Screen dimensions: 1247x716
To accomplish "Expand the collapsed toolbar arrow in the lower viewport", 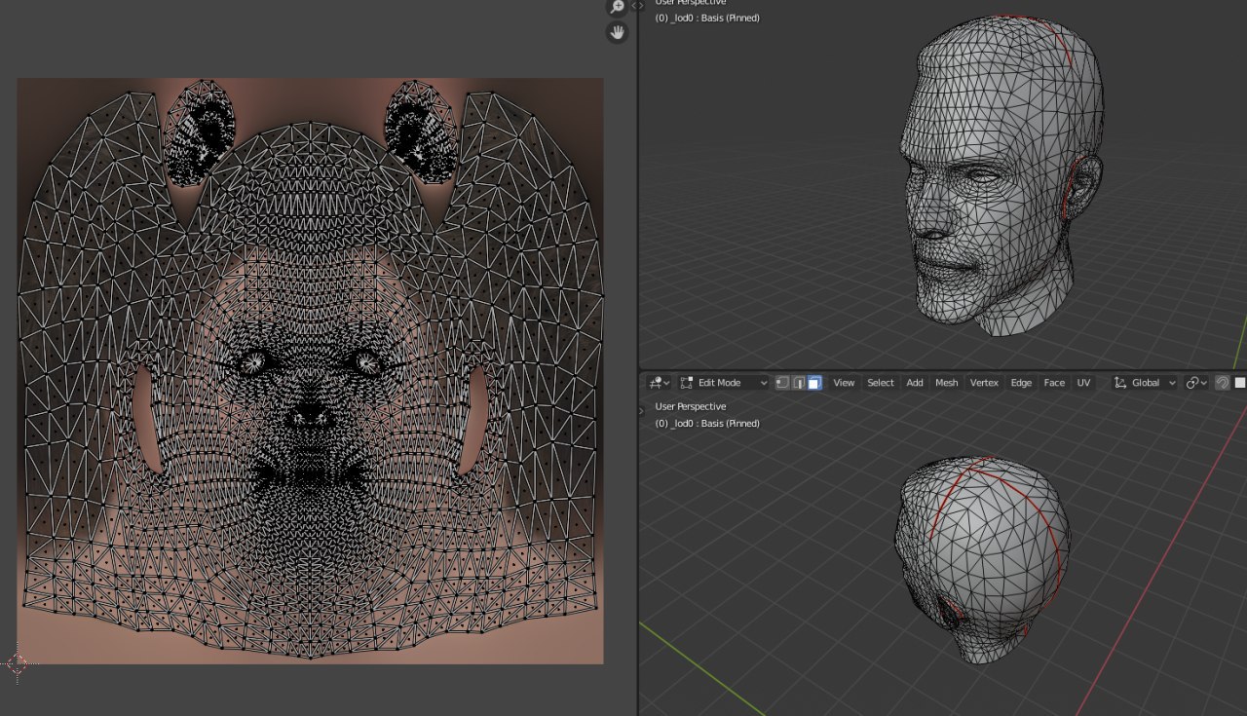I will (641, 411).
